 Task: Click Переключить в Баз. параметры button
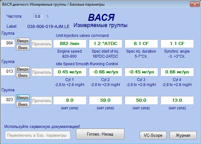(38, 135)
